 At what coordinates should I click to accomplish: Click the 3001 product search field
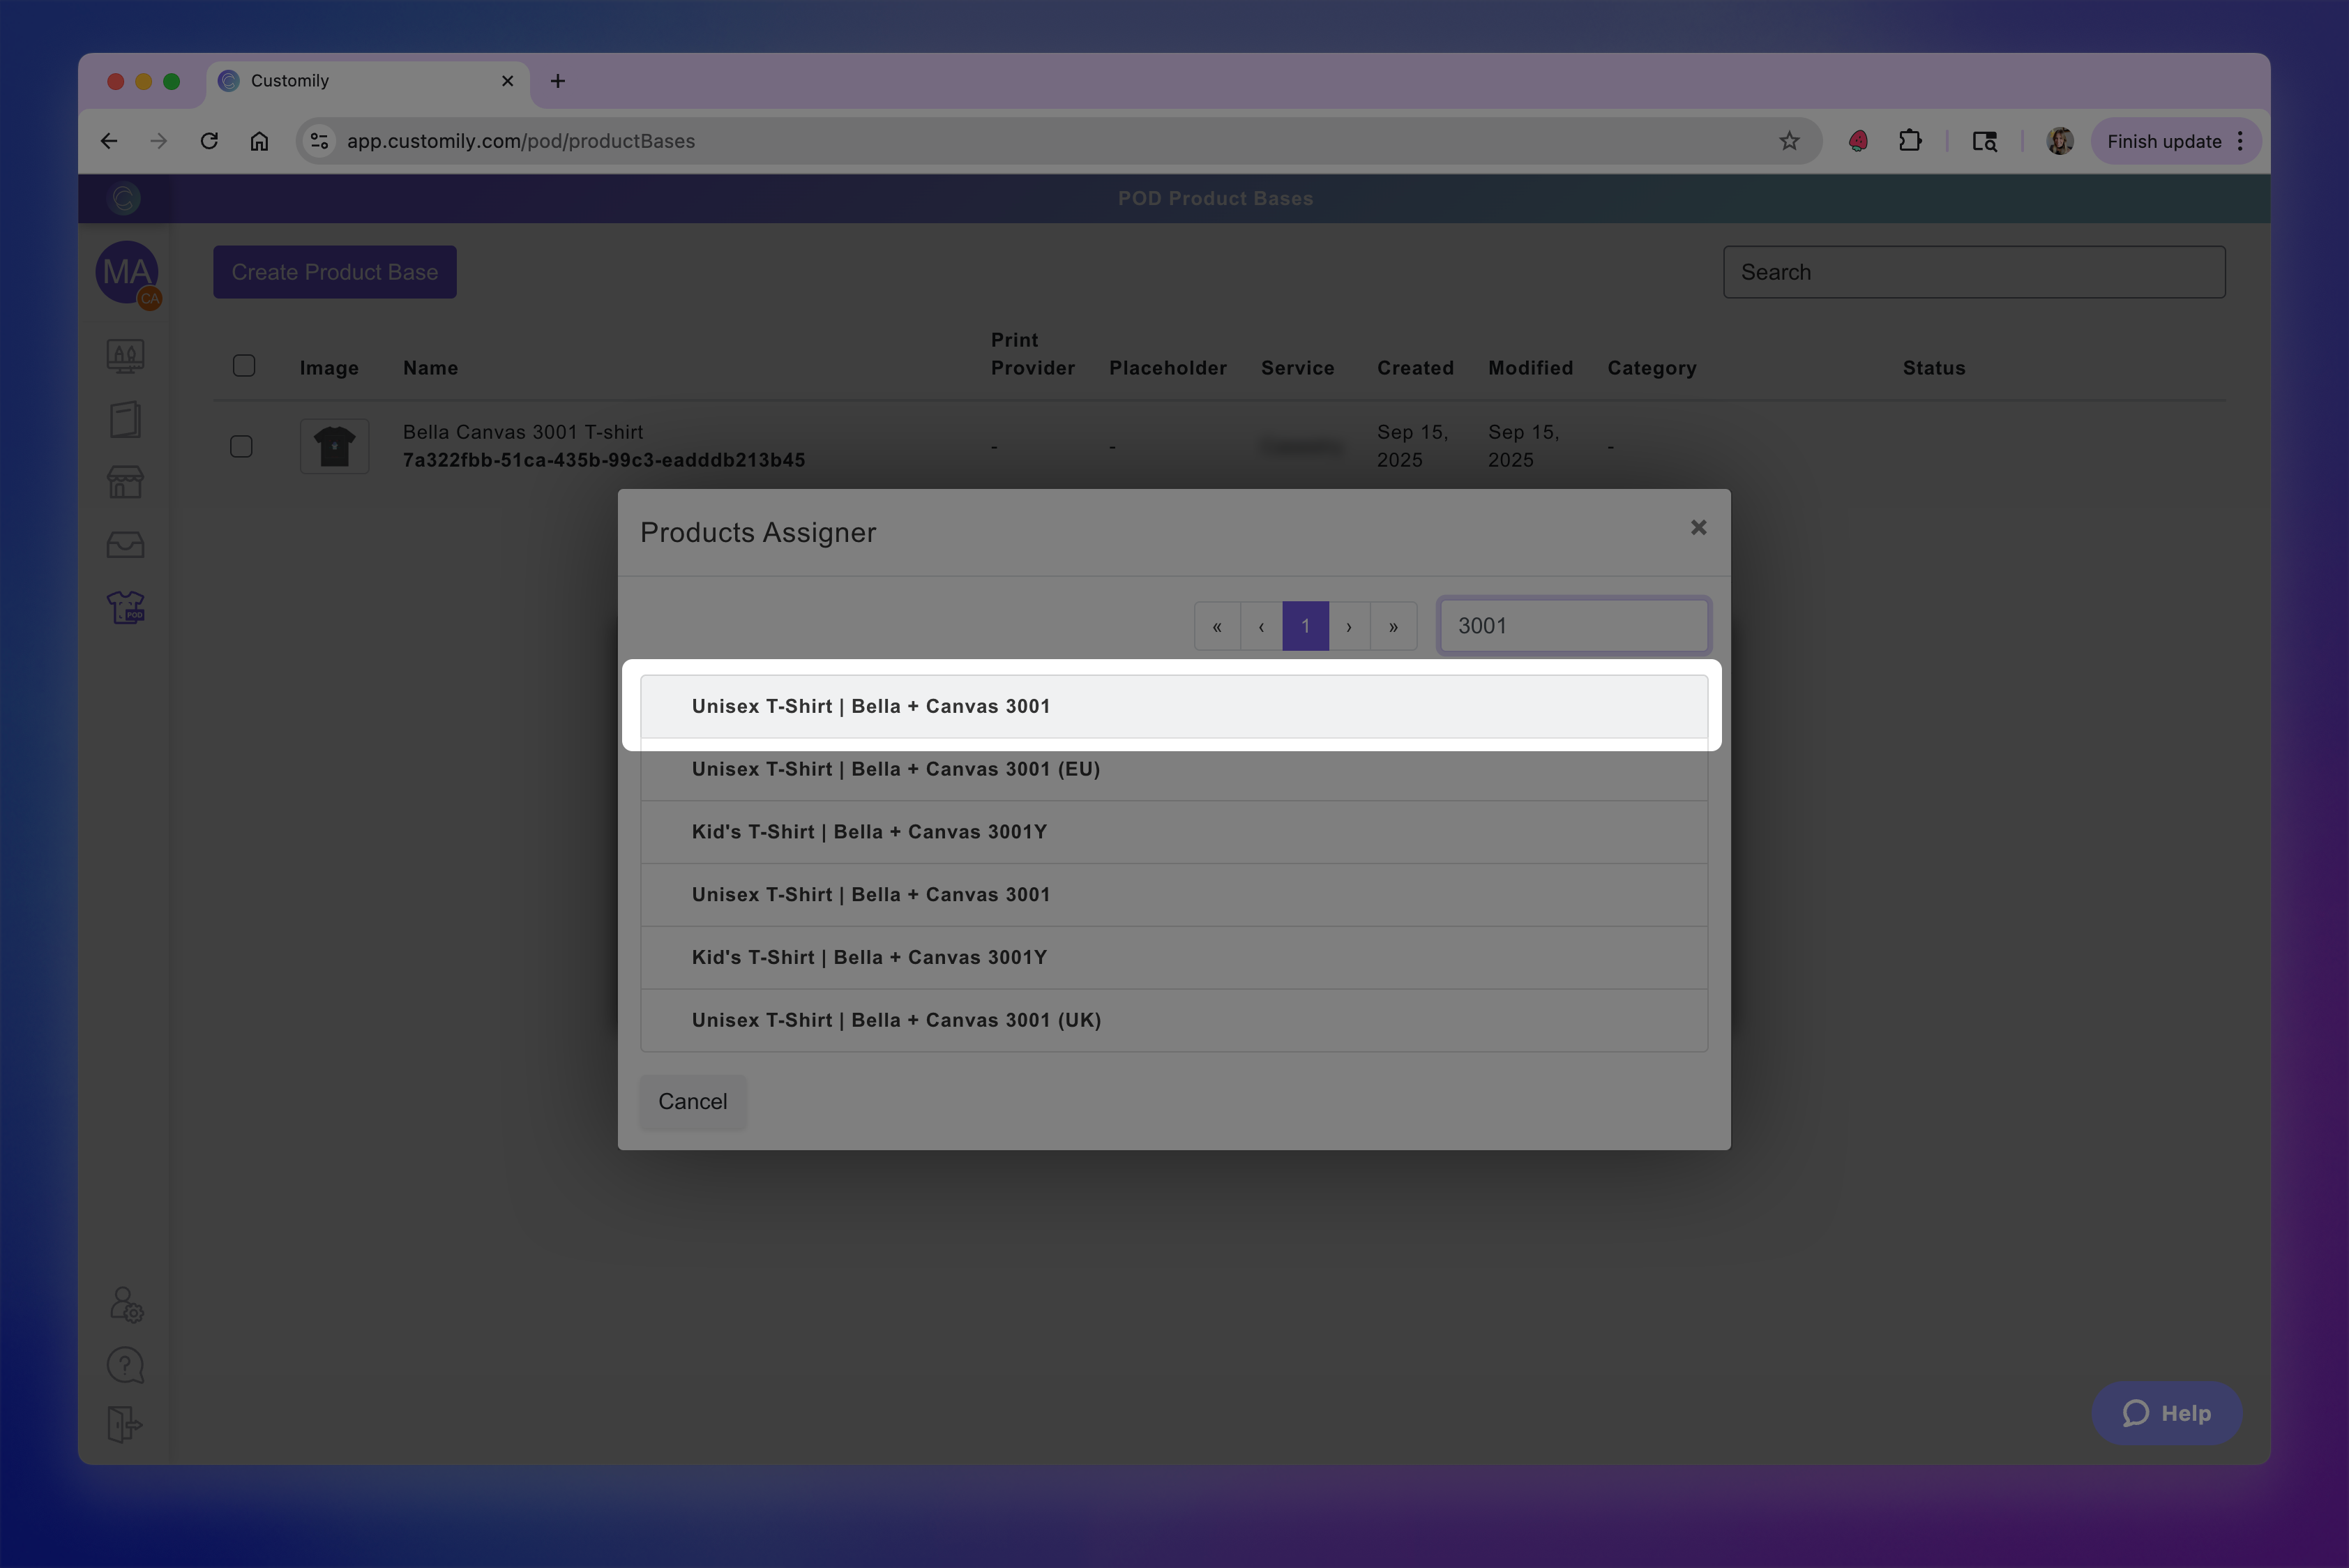pos(1573,626)
